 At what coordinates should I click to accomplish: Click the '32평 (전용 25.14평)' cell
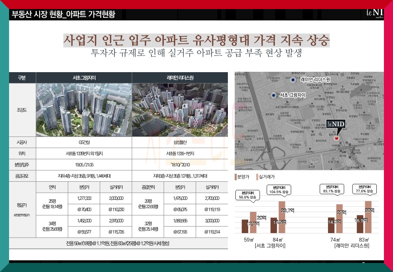tap(148, 226)
